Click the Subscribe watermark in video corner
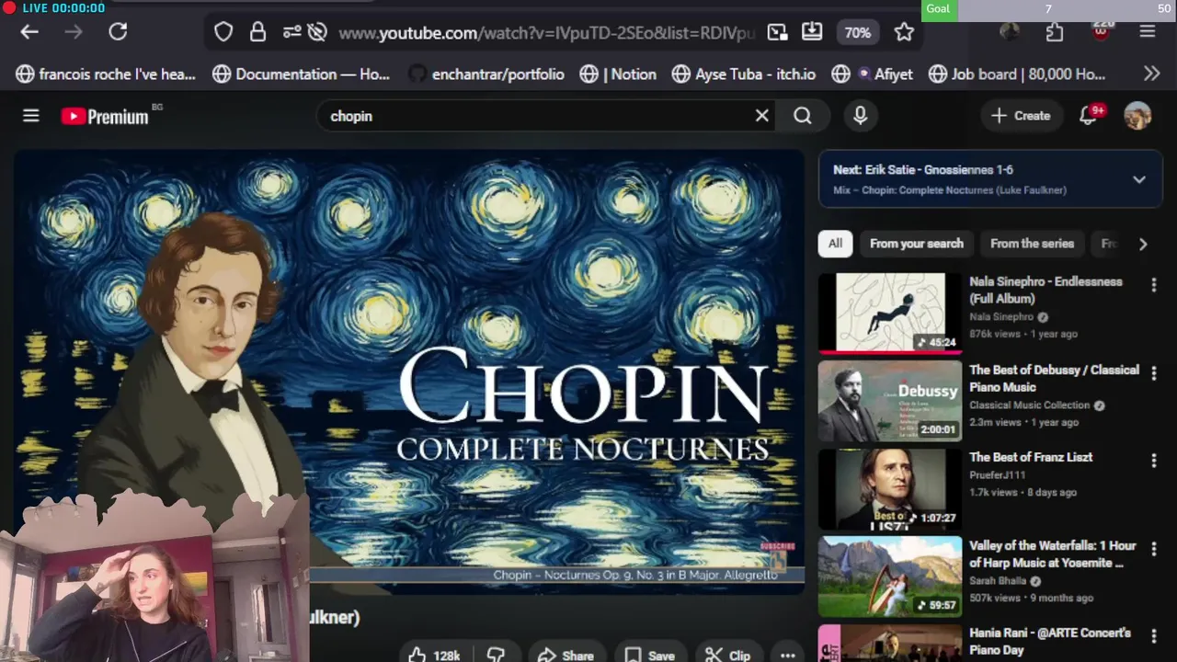This screenshot has width=1177, height=662. click(777, 555)
